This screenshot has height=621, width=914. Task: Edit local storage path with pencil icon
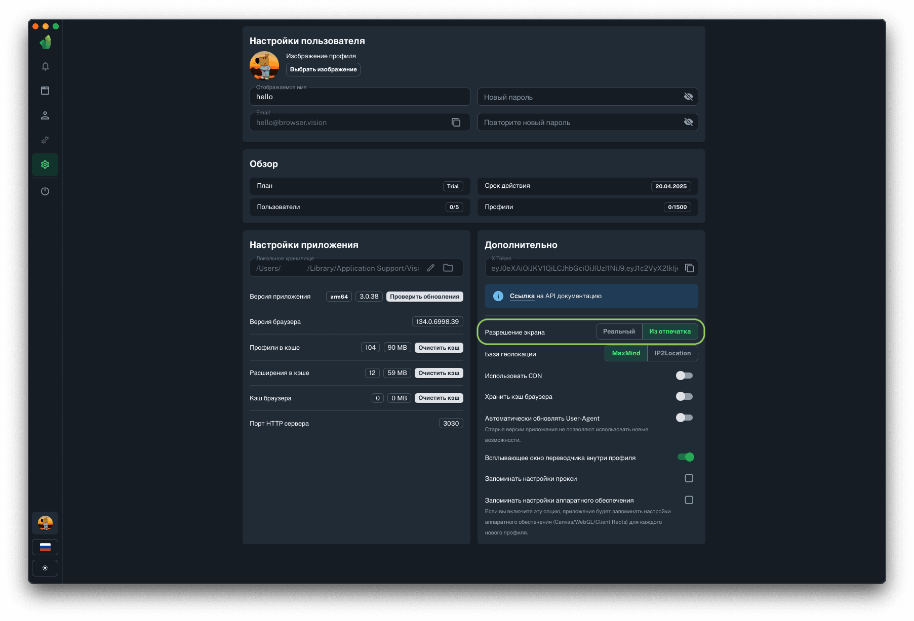tap(430, 268)
